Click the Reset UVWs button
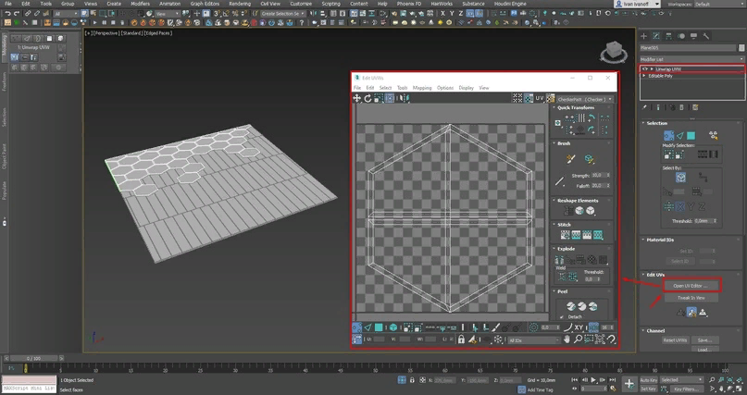The image size is (747, 395). click(675, 339)
